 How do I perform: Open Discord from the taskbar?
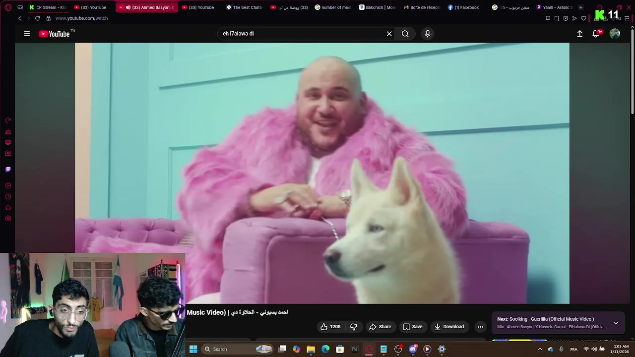coord(413,349)
